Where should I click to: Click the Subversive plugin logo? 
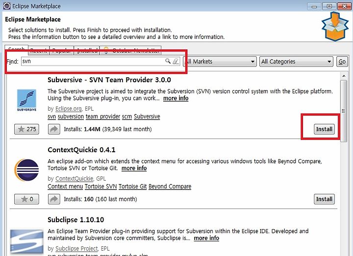pyautogui.click(x=26, y=100)
